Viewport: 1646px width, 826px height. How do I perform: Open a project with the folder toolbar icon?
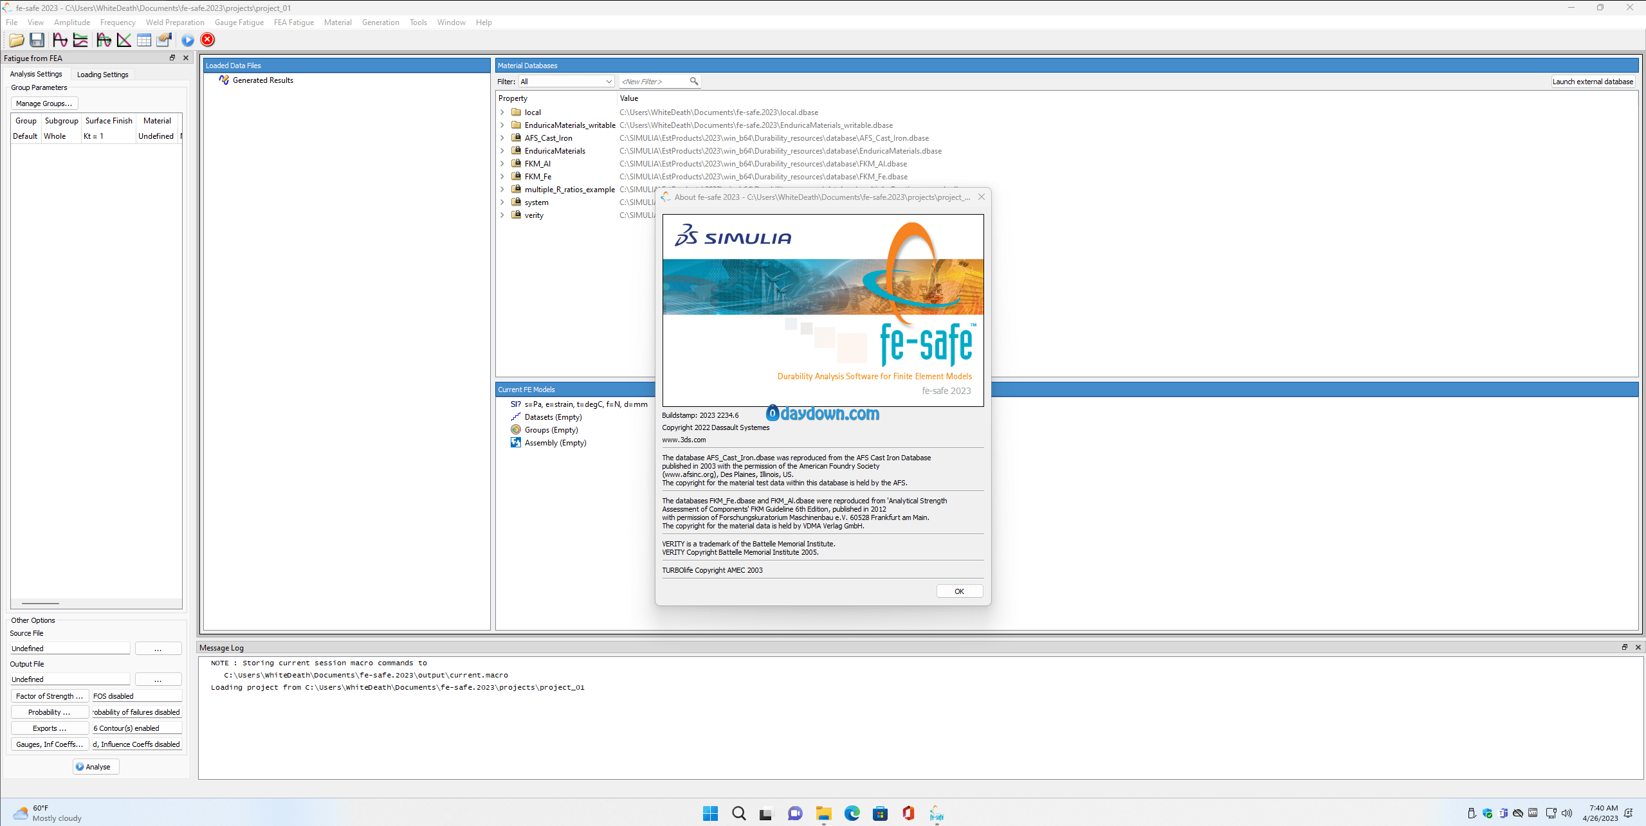[x=17, y=40]
